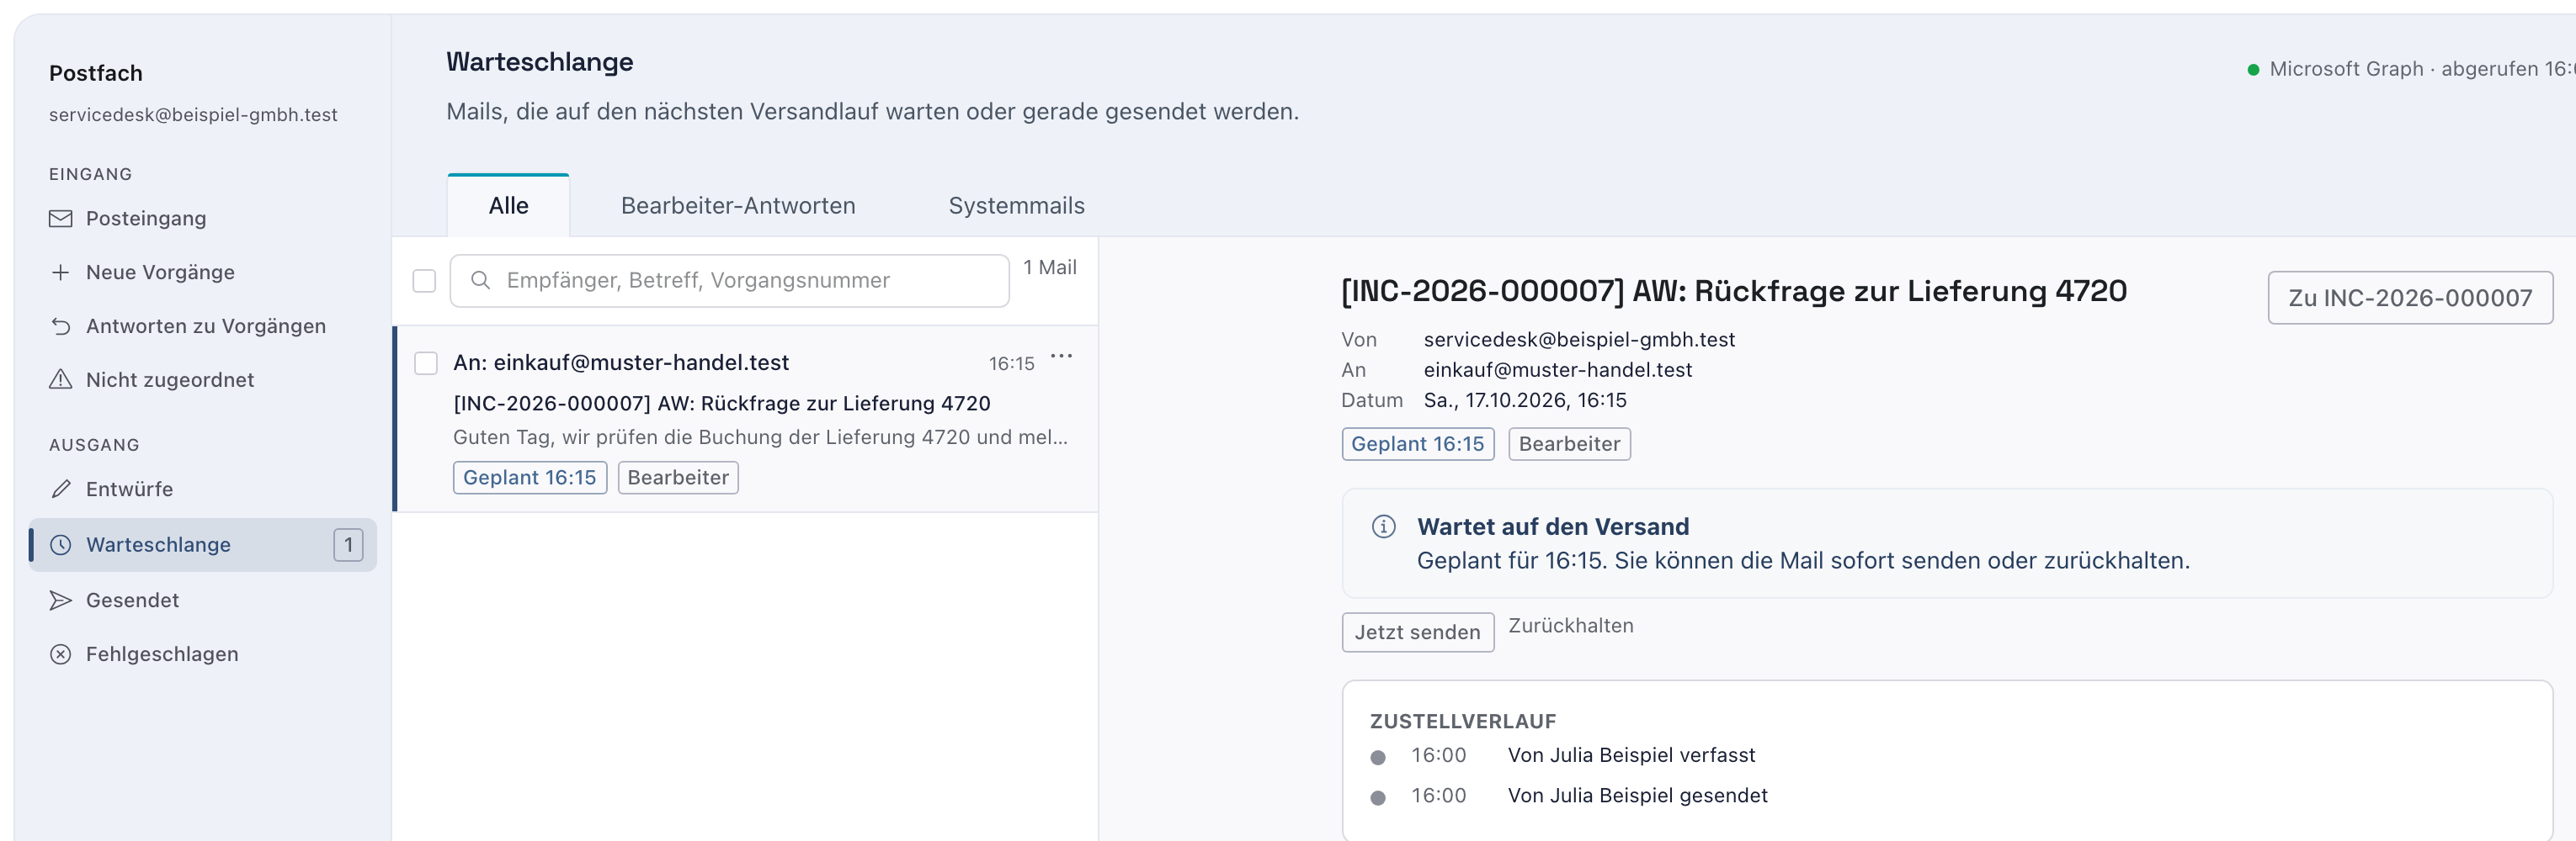The height and width of the screenshot is (841, 2576).
Task: Click the 'Von Julia Beispiel verfasst' history entry
Action: point(1631,755)
